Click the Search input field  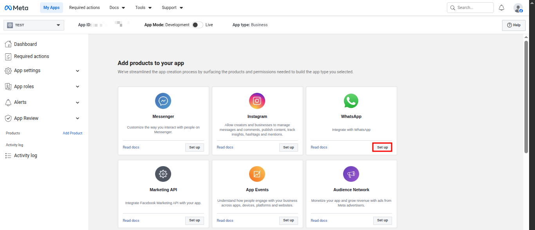[x=474, y=8]
